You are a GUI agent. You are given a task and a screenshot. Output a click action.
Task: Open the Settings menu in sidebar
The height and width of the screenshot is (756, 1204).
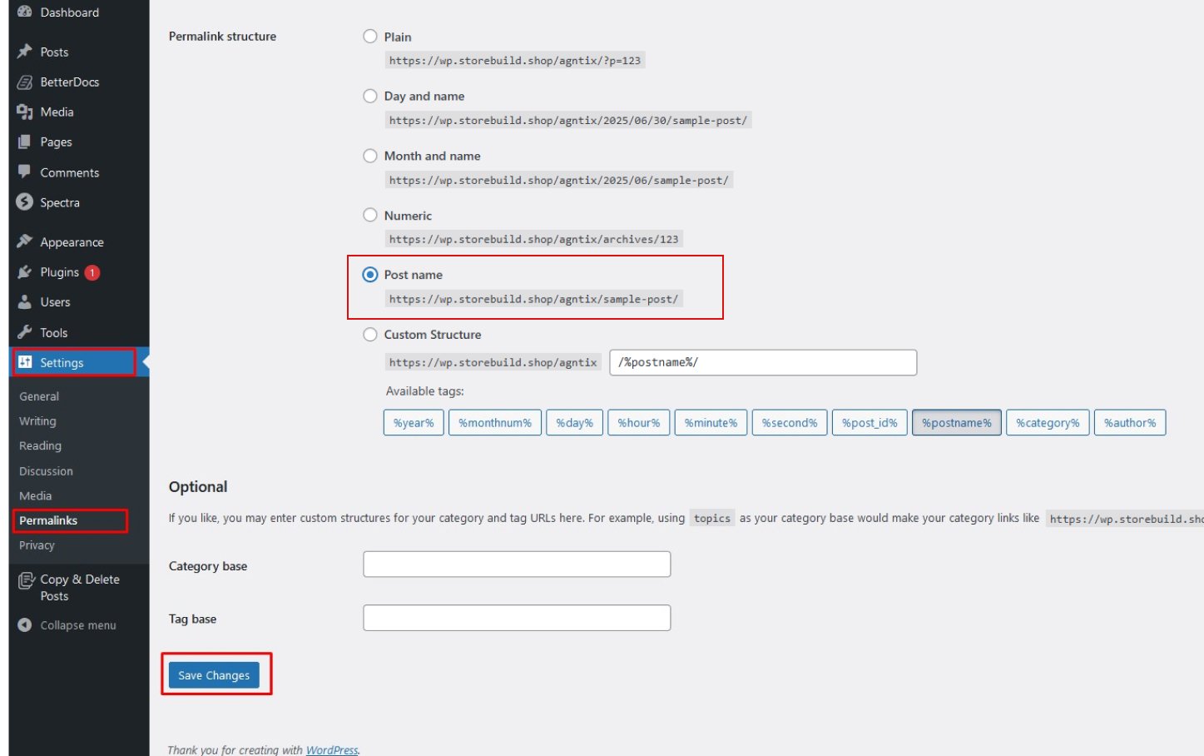62,363
